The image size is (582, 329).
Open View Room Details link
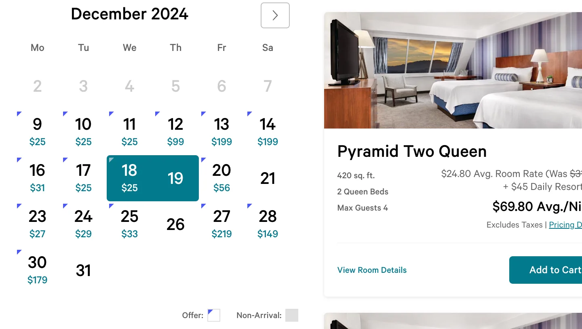pyautogui.click(x=372, y=270)
